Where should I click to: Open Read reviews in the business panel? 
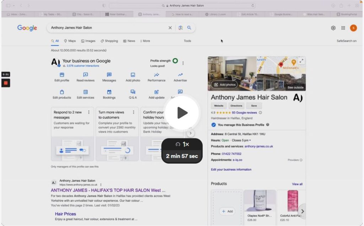[x=85, y=77]
